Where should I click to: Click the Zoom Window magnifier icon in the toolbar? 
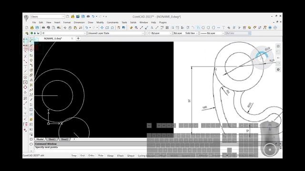(136, 28)
